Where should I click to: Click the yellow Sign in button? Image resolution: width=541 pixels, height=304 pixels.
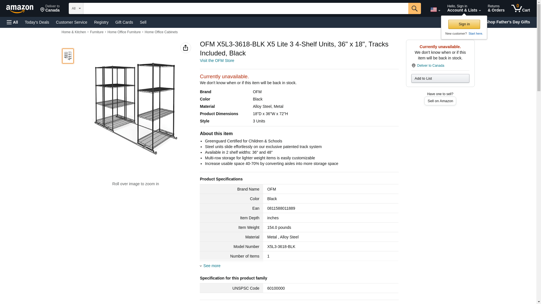(464, 24)
